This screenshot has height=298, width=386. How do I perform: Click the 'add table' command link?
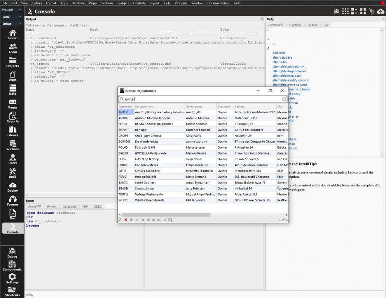point(279,53)
